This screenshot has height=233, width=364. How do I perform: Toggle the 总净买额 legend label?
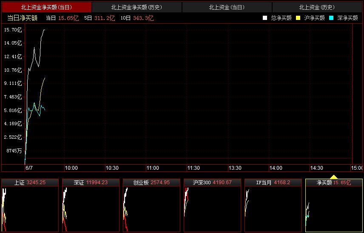click(x=281, y=18)
